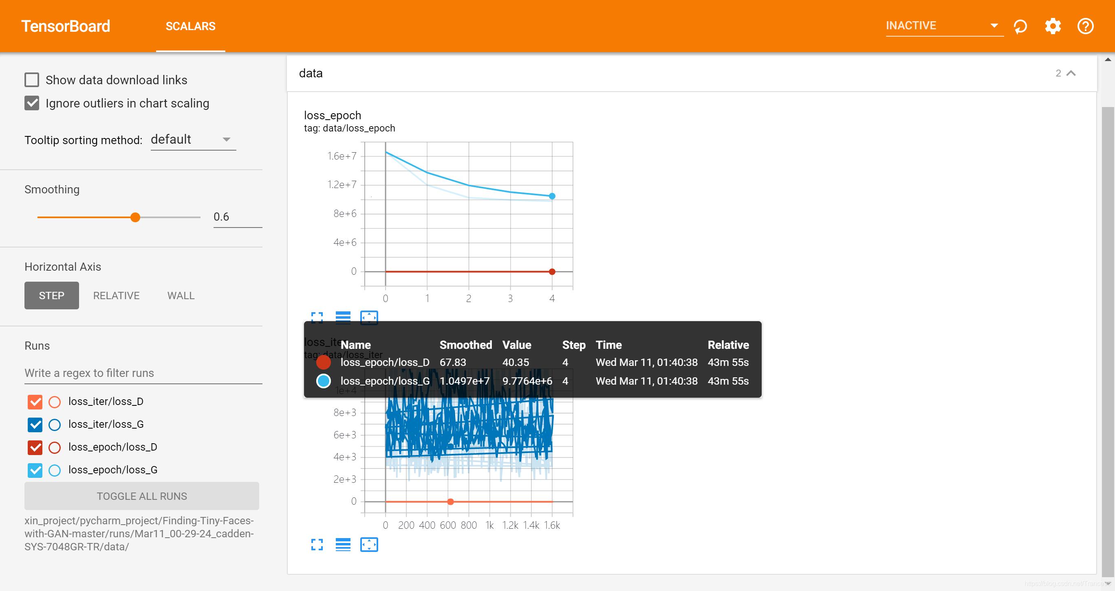
Task: Click the TOGGLE ALL RUNS button
Action: [x=141, y=496]
